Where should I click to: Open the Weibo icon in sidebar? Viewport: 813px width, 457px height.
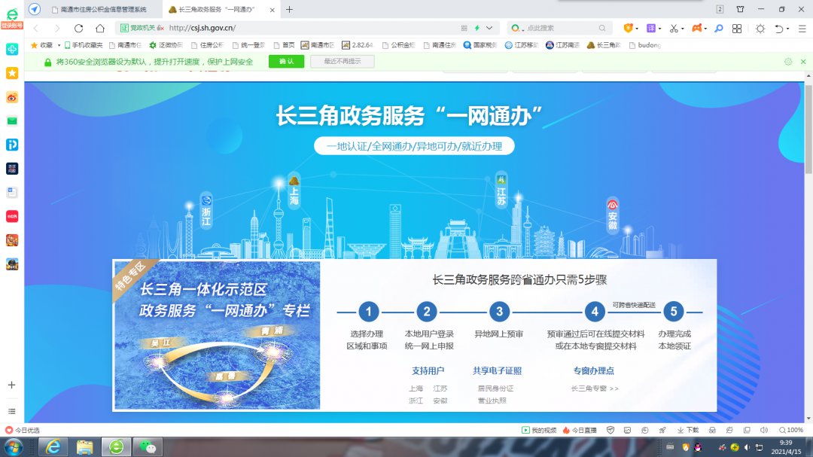coord(12,97)
